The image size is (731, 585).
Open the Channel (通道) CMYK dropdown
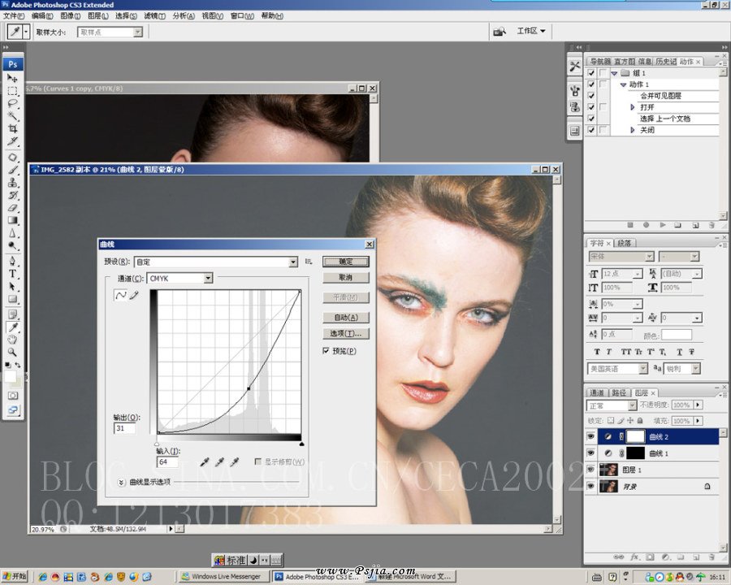click(208, 278)
